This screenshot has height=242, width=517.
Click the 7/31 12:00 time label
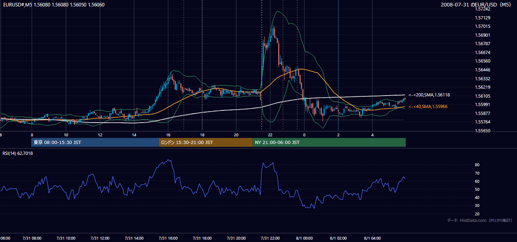tap(100, 238)
